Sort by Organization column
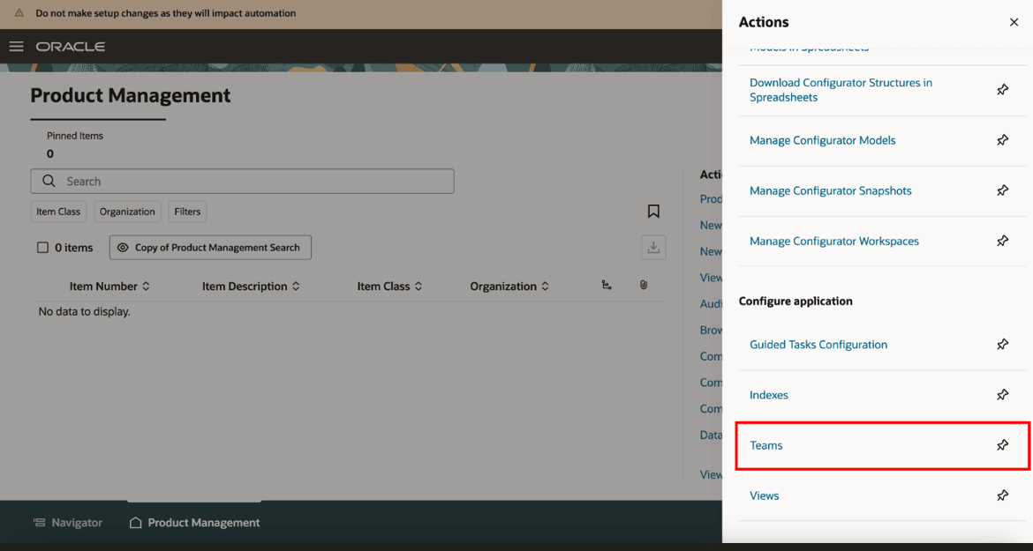The width and height of the screenshot is (1033, 551). coord(509,286)
